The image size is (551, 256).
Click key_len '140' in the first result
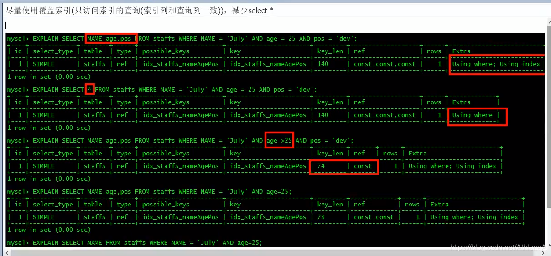click(323, 64)
